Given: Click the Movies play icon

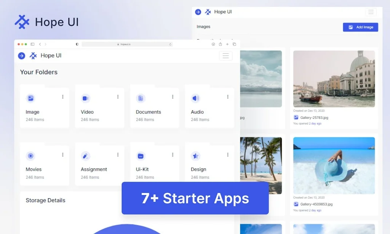Looking at the screenshot, I should point(31,155).
